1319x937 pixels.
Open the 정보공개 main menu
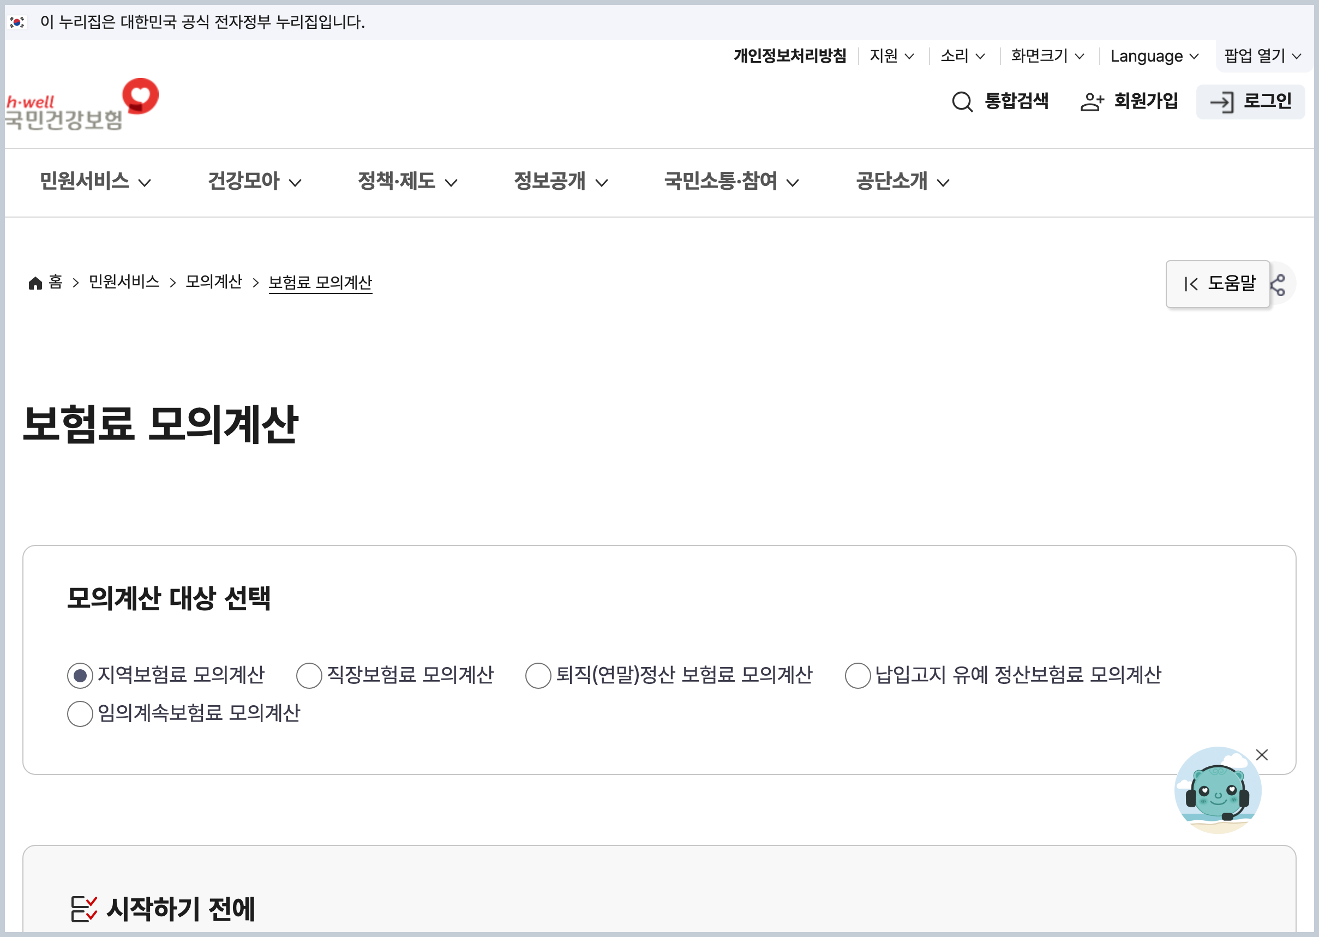(x=561, y=181)
